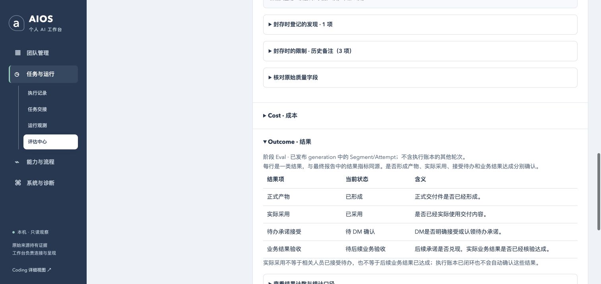Click the 正式产物 row label
601x284 pixels.
278,197
